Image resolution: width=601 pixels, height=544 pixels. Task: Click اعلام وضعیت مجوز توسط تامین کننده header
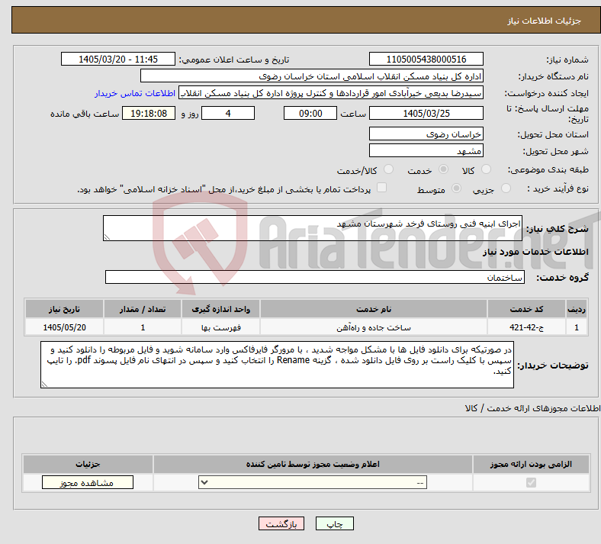click(313, 464)
